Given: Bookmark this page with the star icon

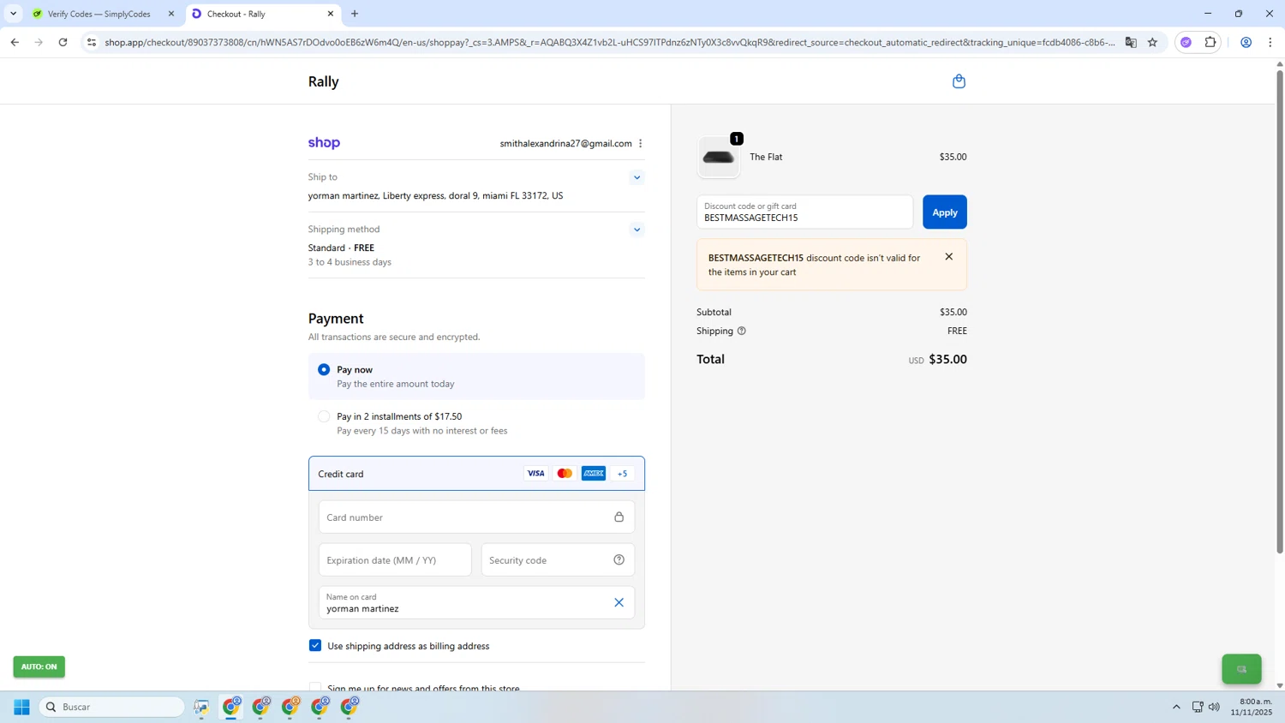Looking at the screenshot, I should 1153,42.
